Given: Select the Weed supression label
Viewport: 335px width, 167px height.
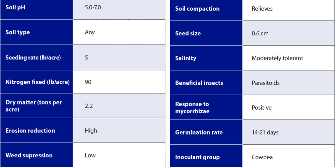Looking at the screenshot, I should pos(29,155).
